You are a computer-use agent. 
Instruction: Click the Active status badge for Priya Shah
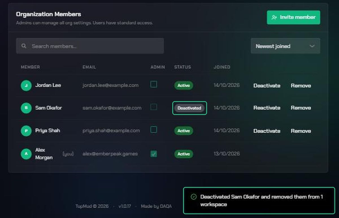[184, 131]
